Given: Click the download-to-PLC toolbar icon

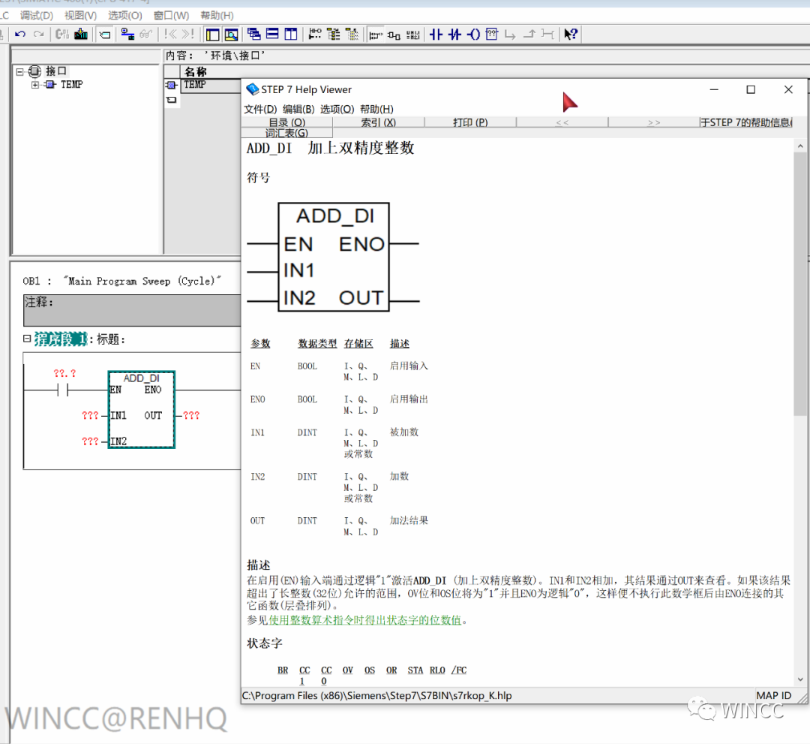Looking at the screenshot, I should 80,34.
